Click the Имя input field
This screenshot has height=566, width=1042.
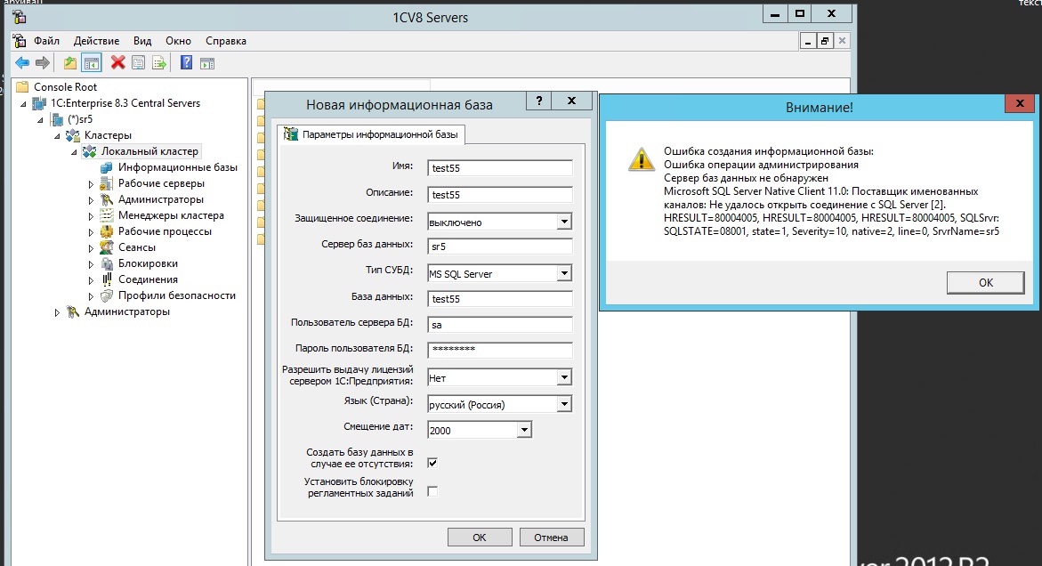tap(500, 168)
